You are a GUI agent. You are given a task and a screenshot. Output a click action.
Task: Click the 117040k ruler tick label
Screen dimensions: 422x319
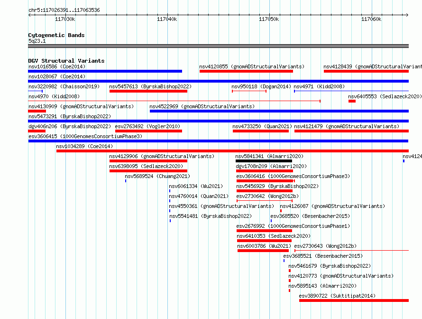click(x=167, y=19)
